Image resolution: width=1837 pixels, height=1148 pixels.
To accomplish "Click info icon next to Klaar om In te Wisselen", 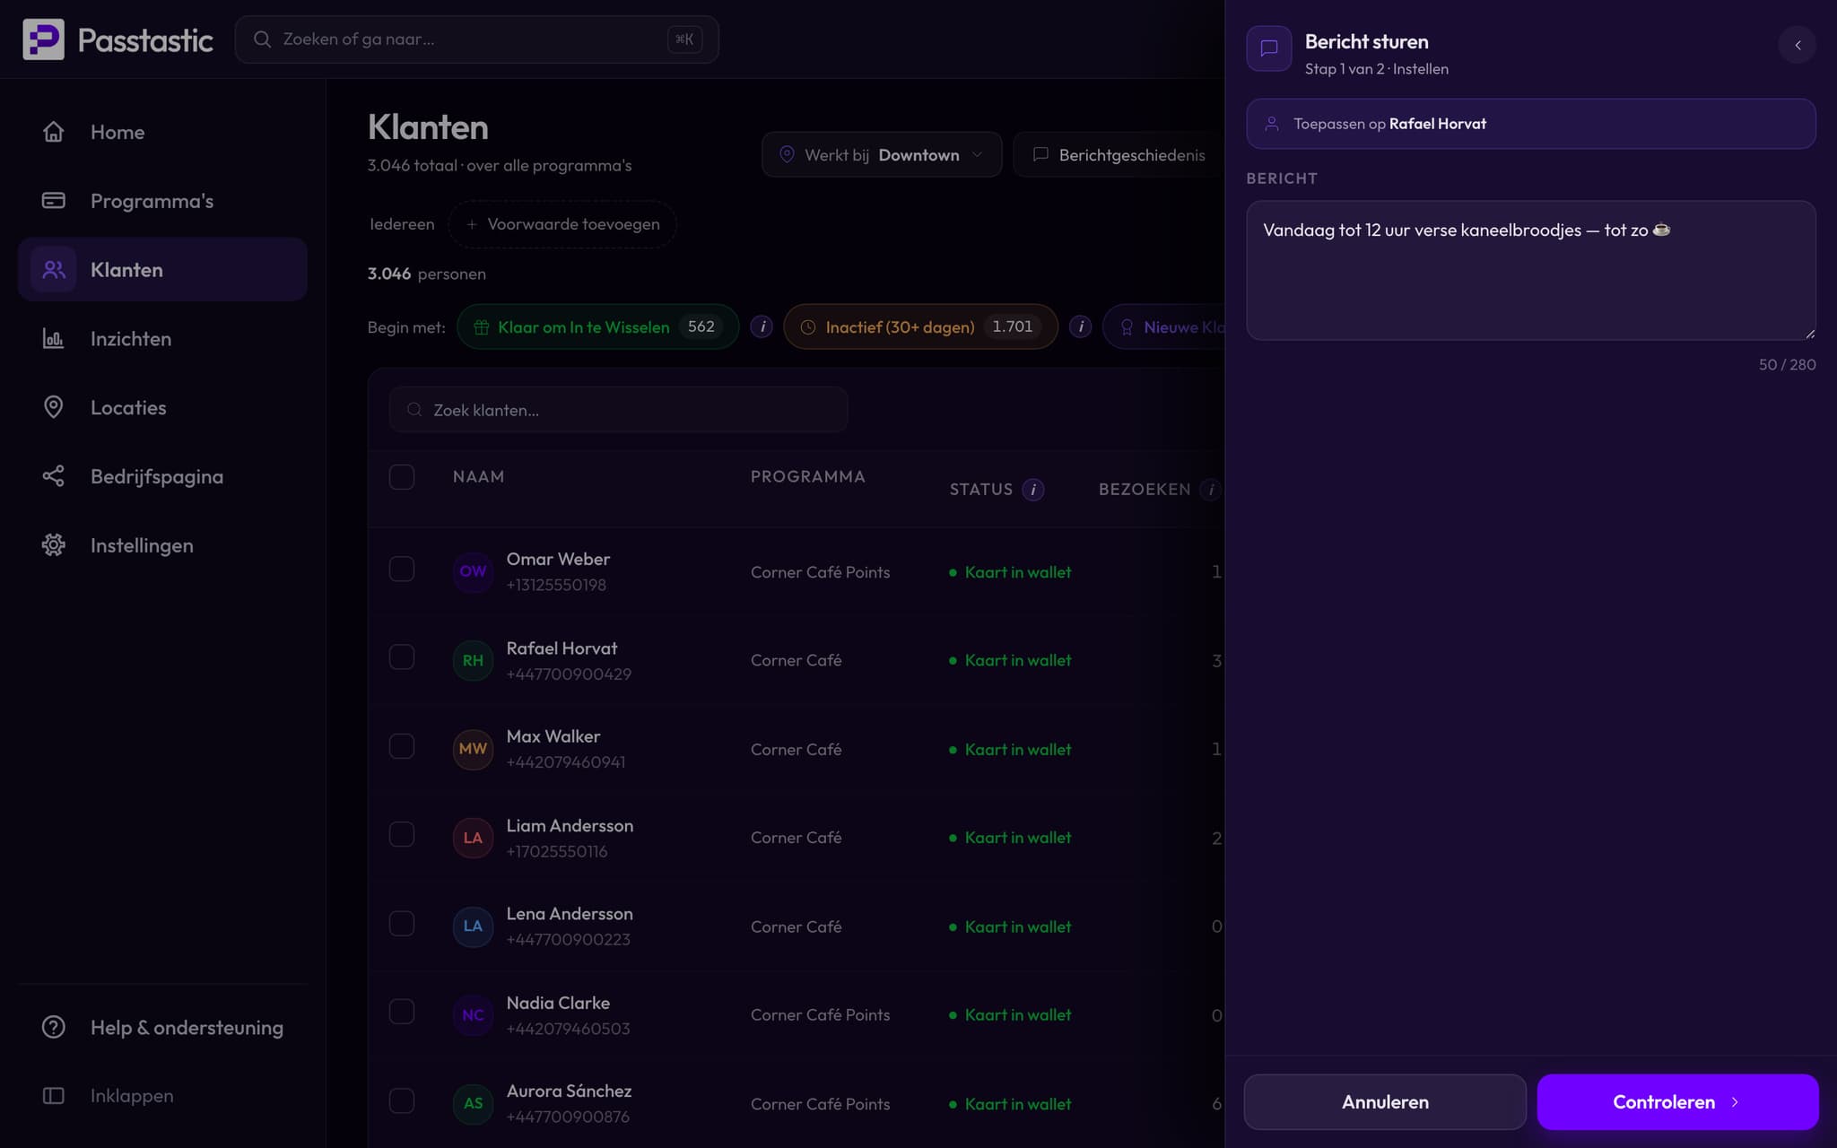I will (x=762, y=326).
